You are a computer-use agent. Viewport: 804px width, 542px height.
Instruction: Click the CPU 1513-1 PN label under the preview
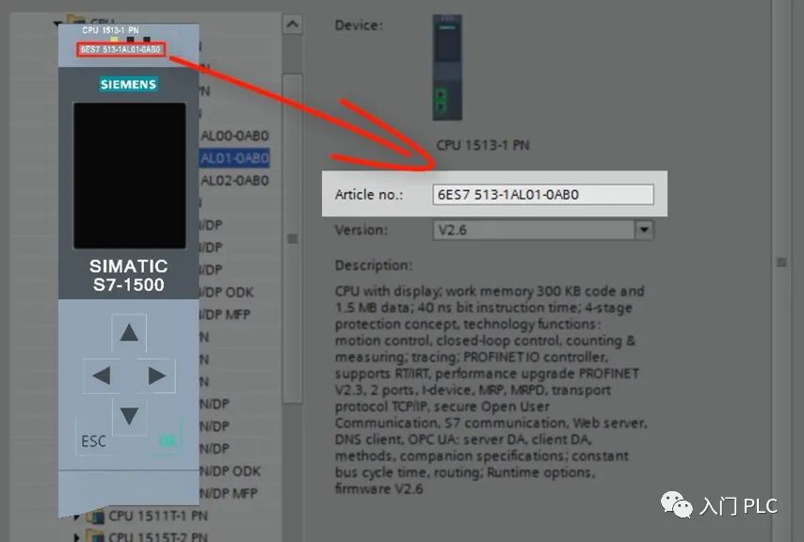(483, 146)
